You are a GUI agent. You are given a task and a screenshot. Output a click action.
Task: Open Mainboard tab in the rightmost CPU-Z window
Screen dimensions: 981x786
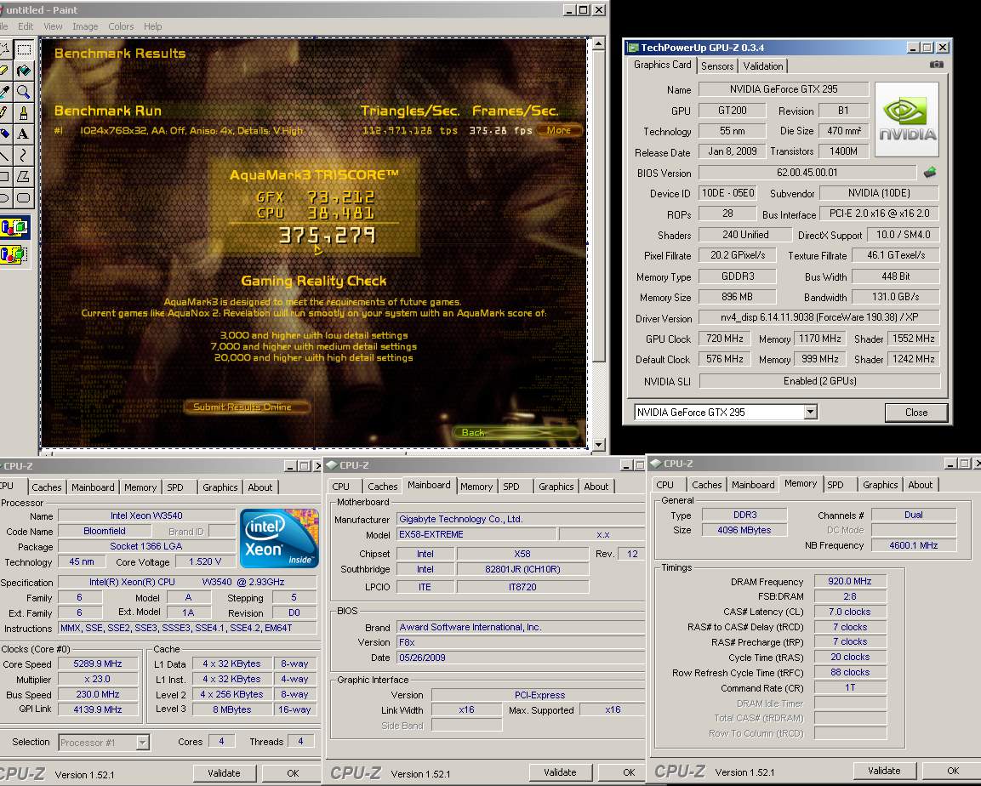[753, 485]
